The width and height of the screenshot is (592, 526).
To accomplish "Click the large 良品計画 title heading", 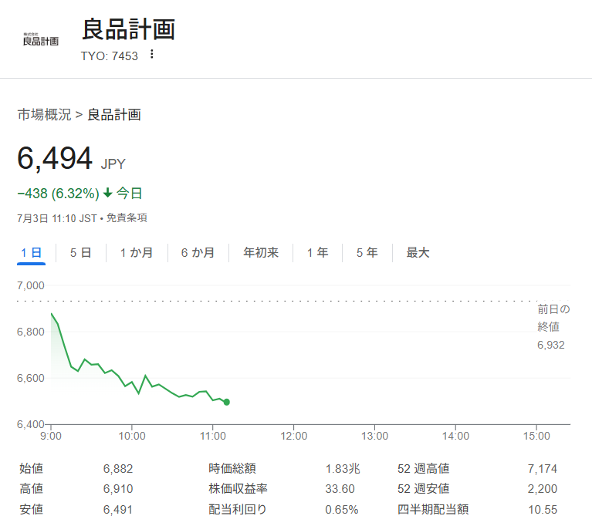I will point(128,29).
